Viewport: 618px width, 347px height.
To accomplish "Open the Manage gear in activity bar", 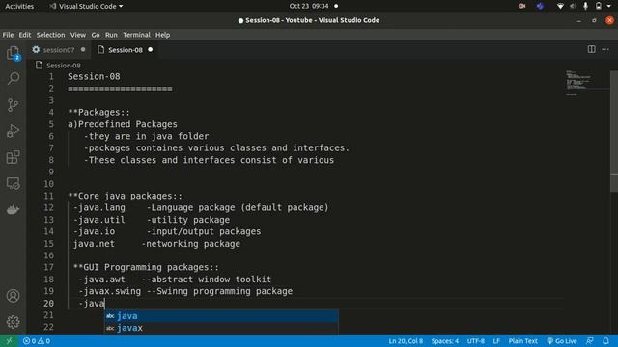I will point(13,322).
